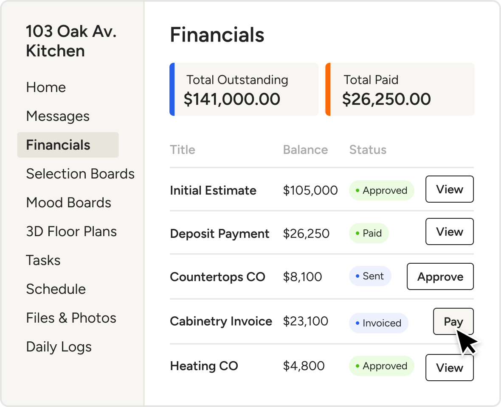Show the Daily Logs page

pyautogui.click(x=59, y=347)
